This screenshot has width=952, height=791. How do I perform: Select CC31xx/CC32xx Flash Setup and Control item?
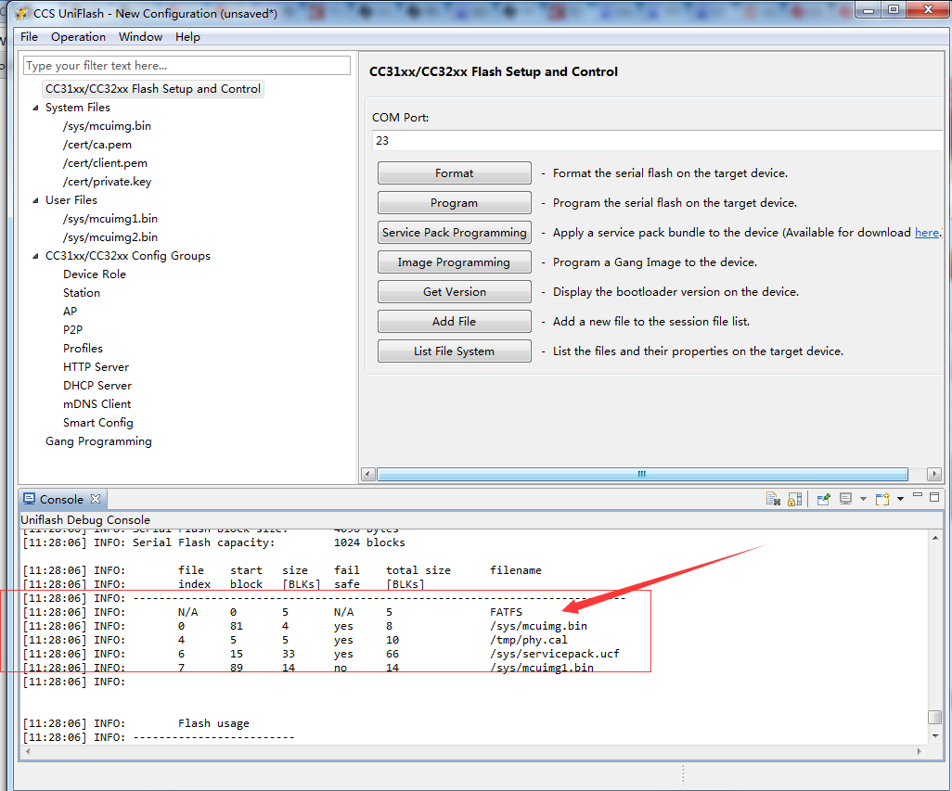pyautogui.click(x=153, y=89)
